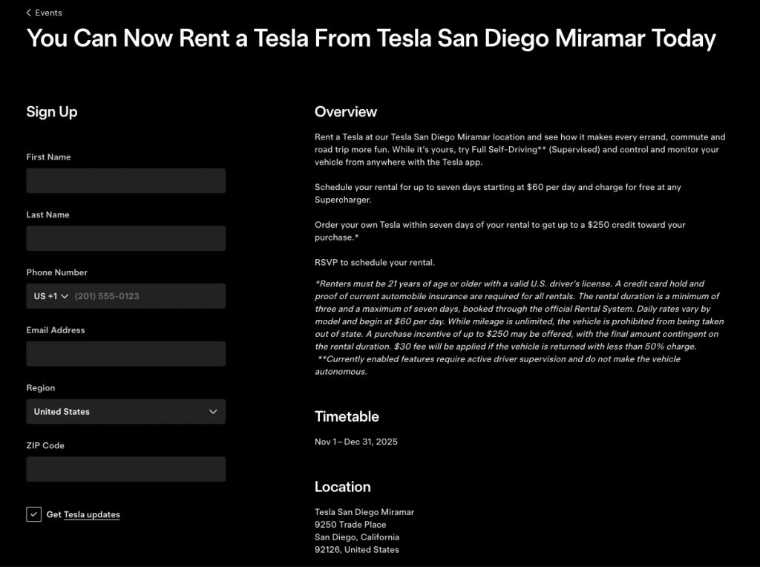760x567 pixels.
Task: Click the 9250 Trade Place address line
Action: click(x=350, y=525)
